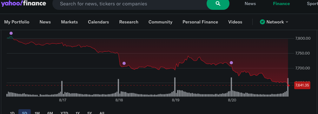Open the Calendars menu item

point(98,22)
